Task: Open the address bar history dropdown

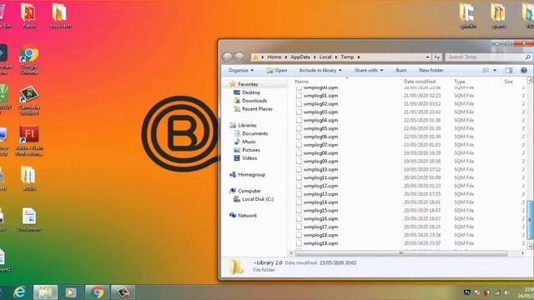Action: coord(427,57)
